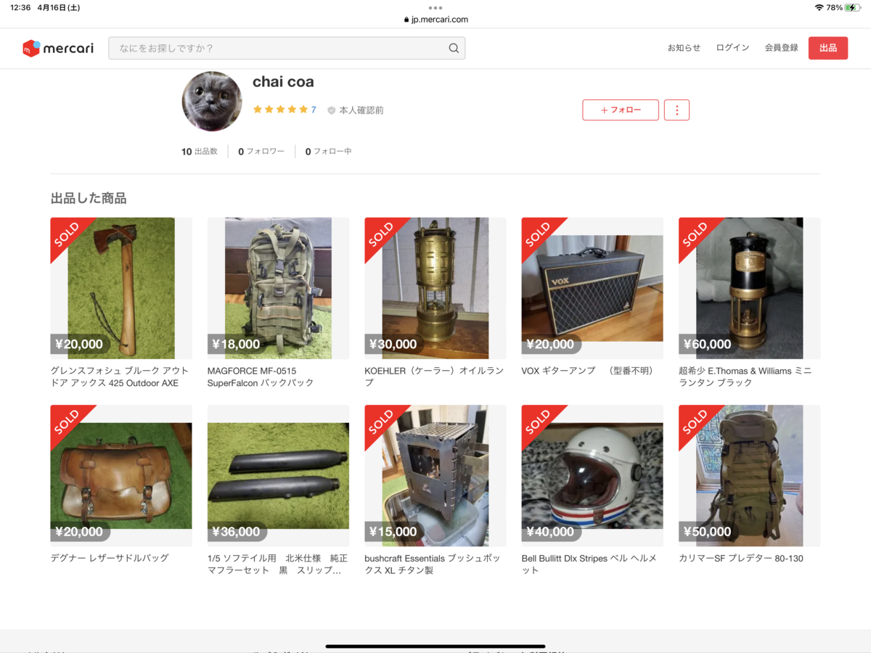The width and height of the screenshot is (871, 653).
Task: Open the Gränsfors axe ¥20,000 photo
Action: (x=121, y=288)
